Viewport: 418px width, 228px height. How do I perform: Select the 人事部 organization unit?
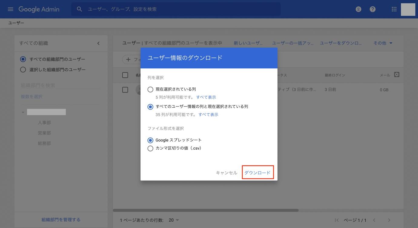(45, 122)
